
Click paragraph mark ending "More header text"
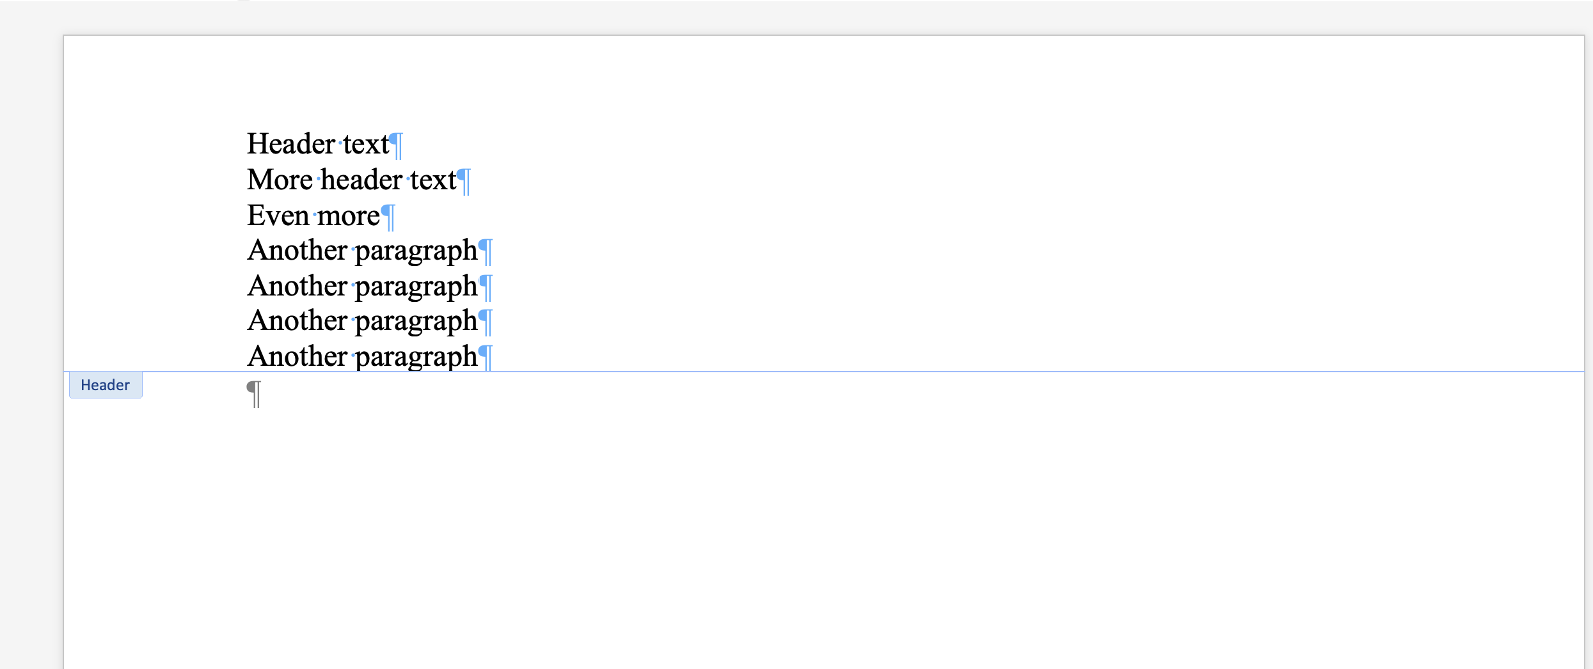click(464, 181)
